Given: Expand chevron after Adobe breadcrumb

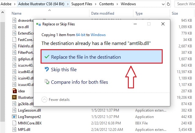Looking at the screenshot, I should pos(15,4).
